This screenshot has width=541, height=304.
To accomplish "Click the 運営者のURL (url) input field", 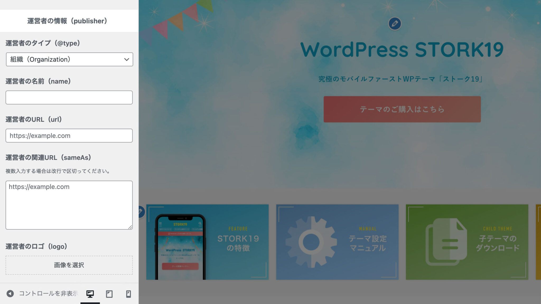I will click(x=69, y=136).
